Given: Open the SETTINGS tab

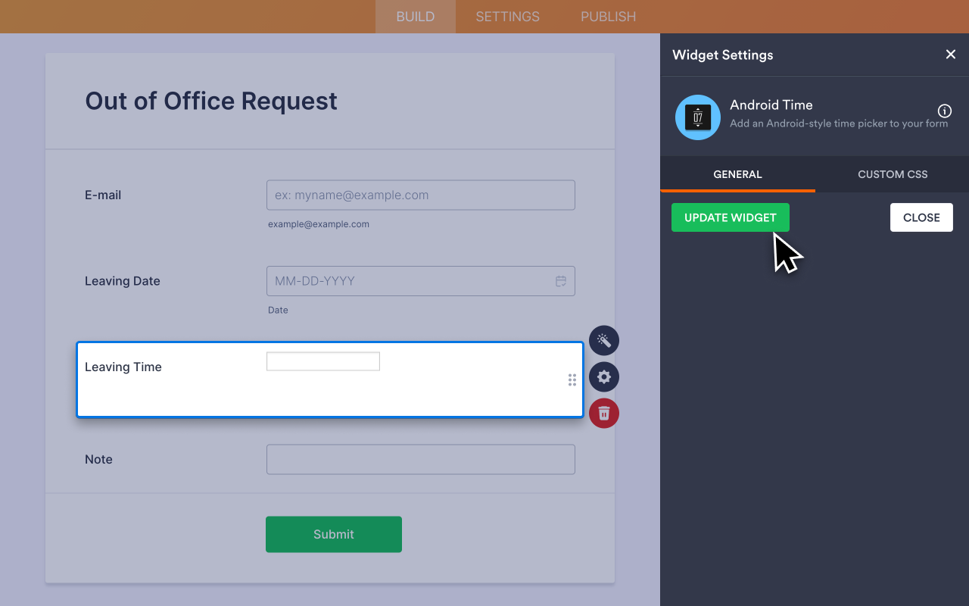Looking at the screenshot, I should coord(507,17).
